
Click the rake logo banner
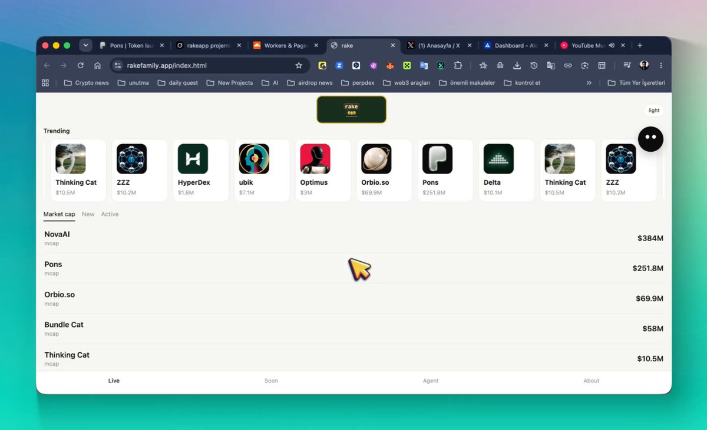(351, 109)
